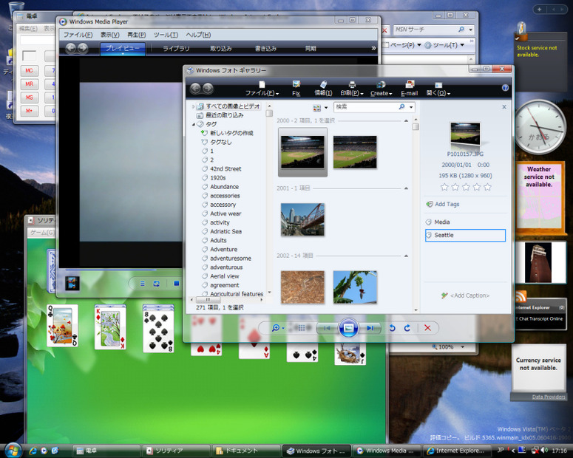
Task: Close the info pane with X
Action: point(504,106)
